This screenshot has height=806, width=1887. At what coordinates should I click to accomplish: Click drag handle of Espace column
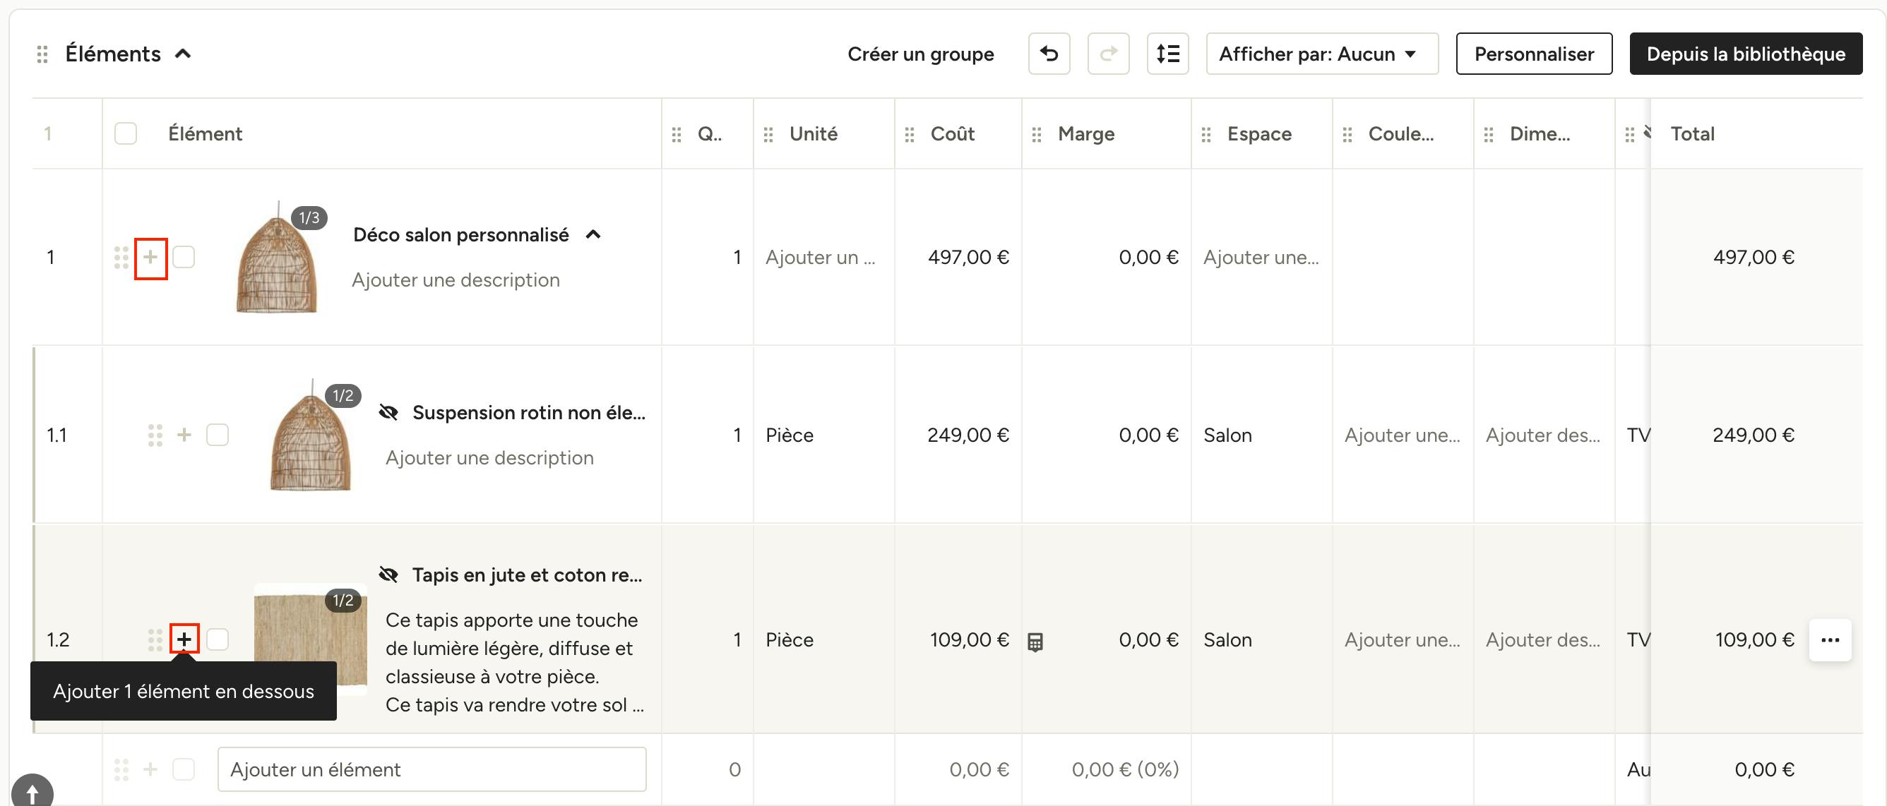1206,134
